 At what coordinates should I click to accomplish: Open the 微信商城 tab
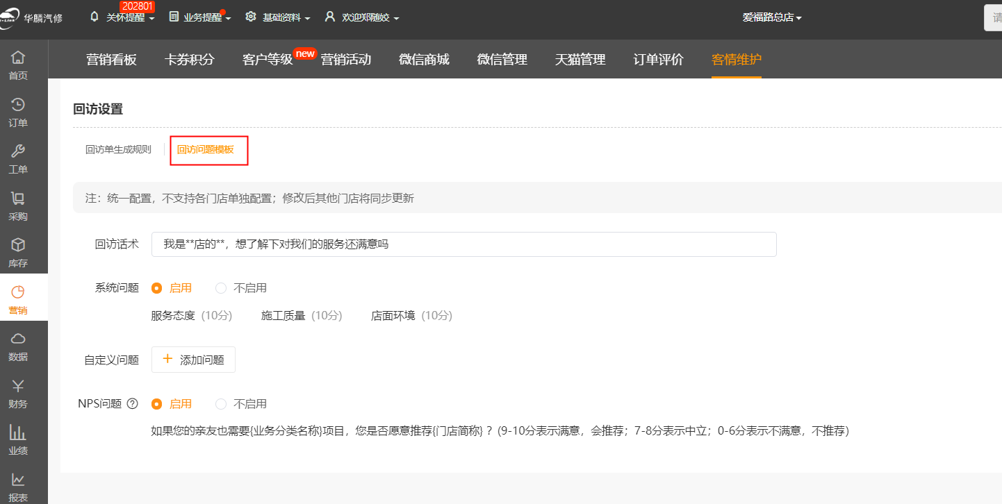click(424, 60)
